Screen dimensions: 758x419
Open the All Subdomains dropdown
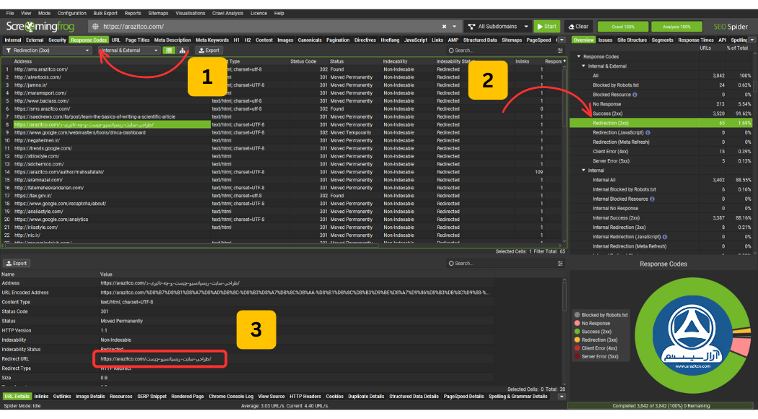click(498, 27)
